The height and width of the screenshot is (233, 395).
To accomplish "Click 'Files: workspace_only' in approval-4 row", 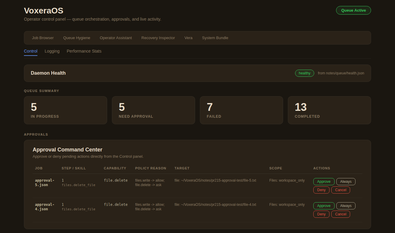I will tap(287, 205).
